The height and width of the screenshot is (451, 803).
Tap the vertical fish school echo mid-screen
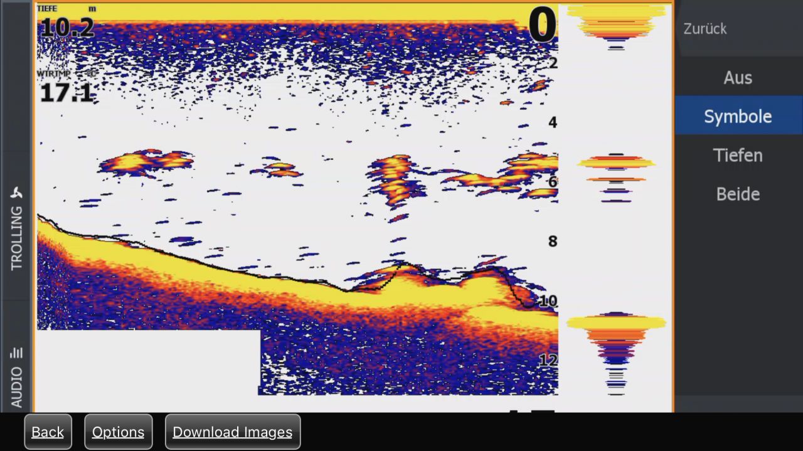pos(392,179)
